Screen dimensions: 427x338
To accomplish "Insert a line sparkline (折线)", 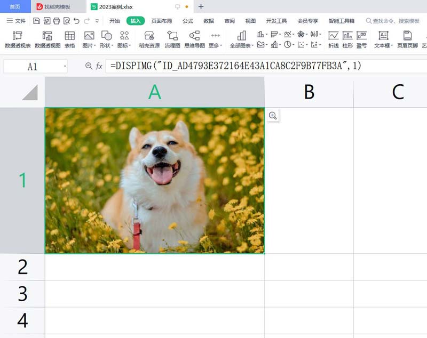I will coord(333,39).
